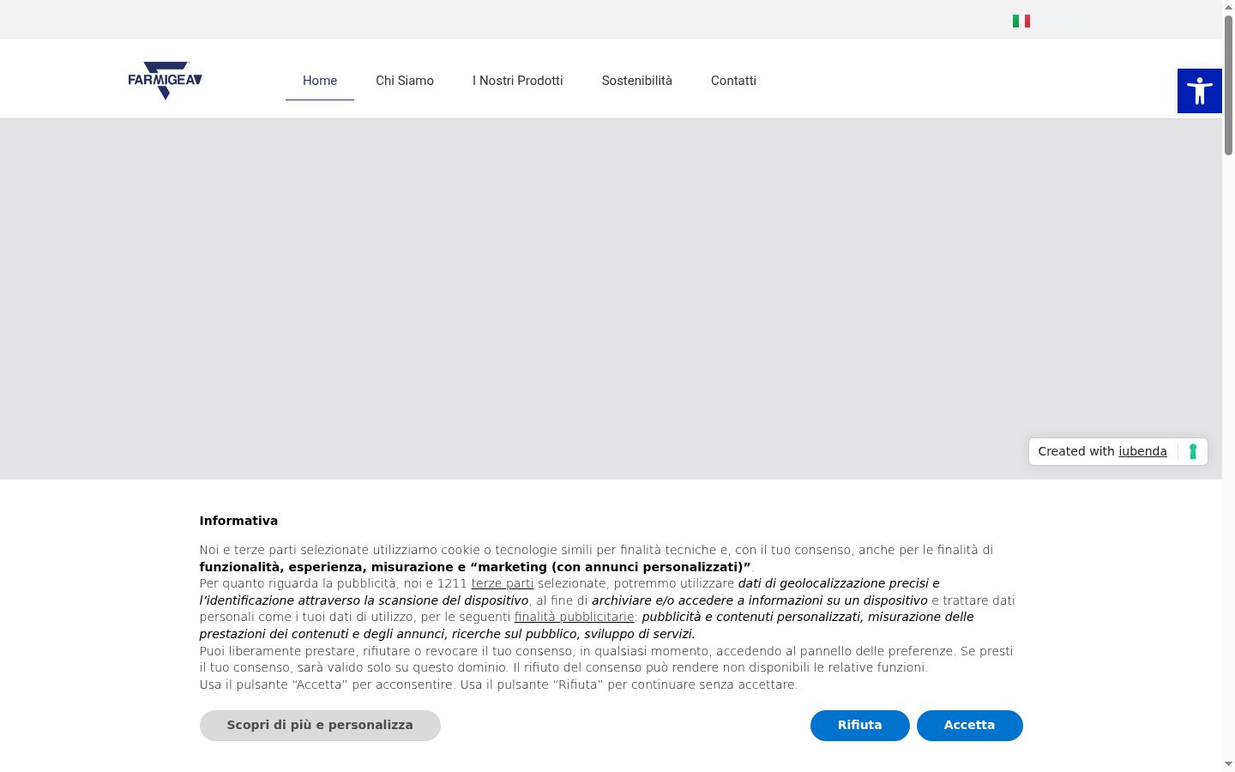Click the scrollbar down arrow

pyautogui.click(x=1228, y=763)
